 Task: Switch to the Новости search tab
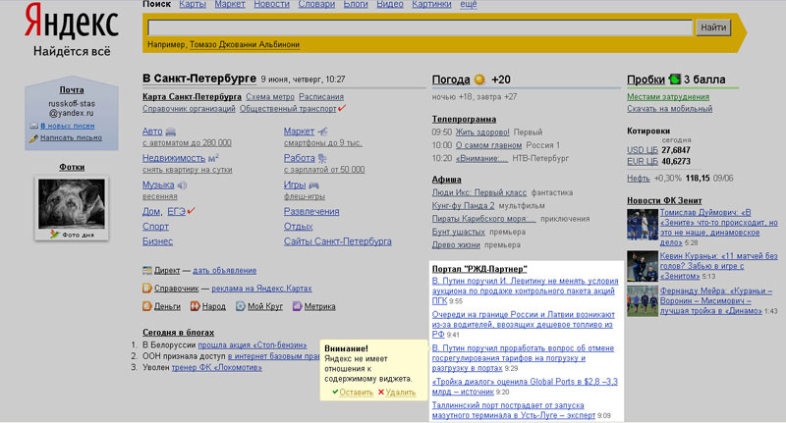(x=271, y=5)
